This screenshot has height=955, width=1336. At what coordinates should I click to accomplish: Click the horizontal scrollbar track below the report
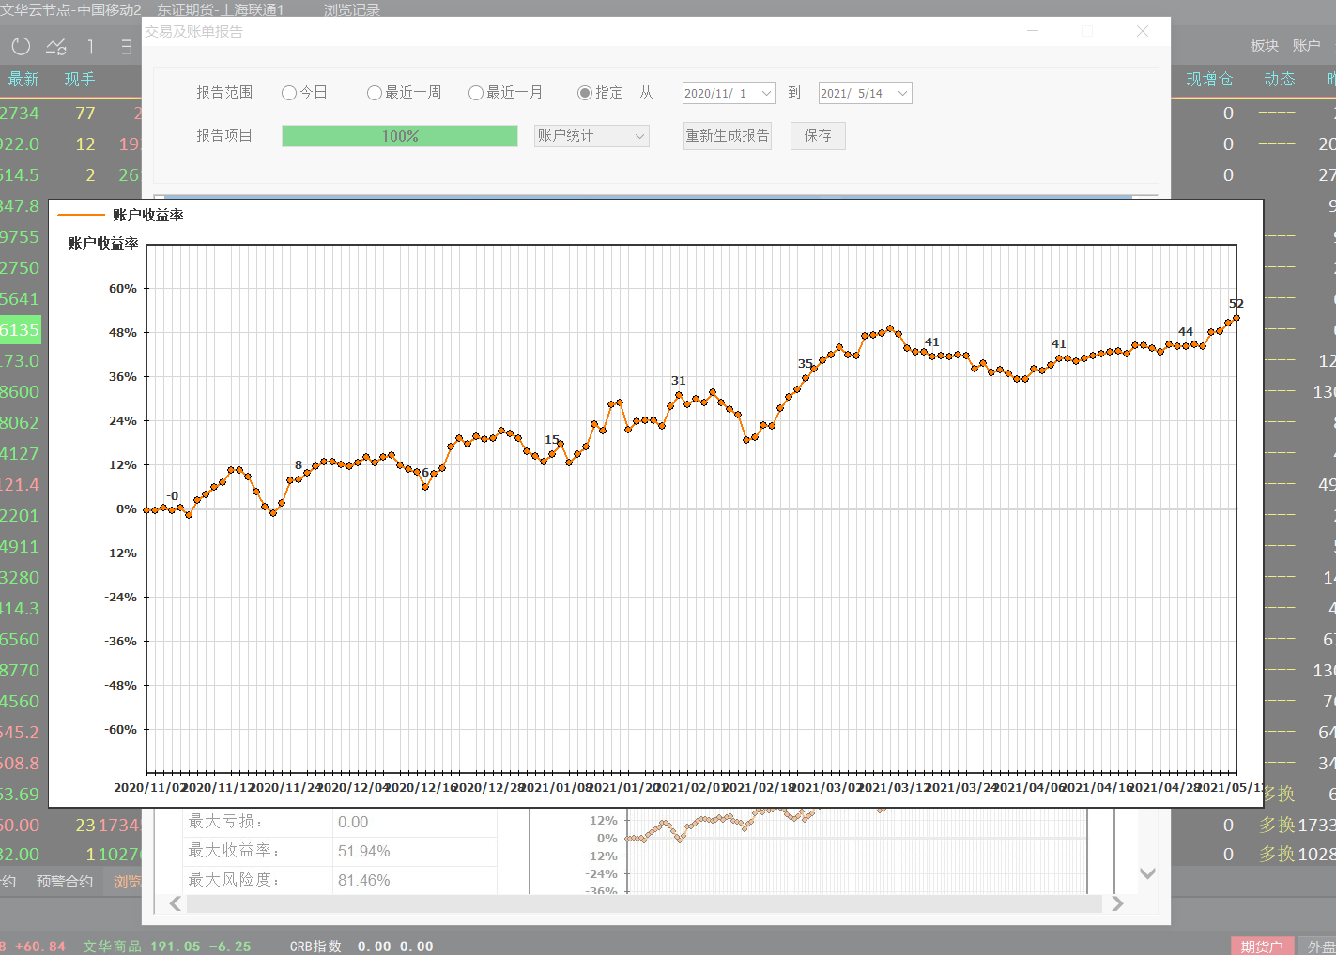coord(643,903)
